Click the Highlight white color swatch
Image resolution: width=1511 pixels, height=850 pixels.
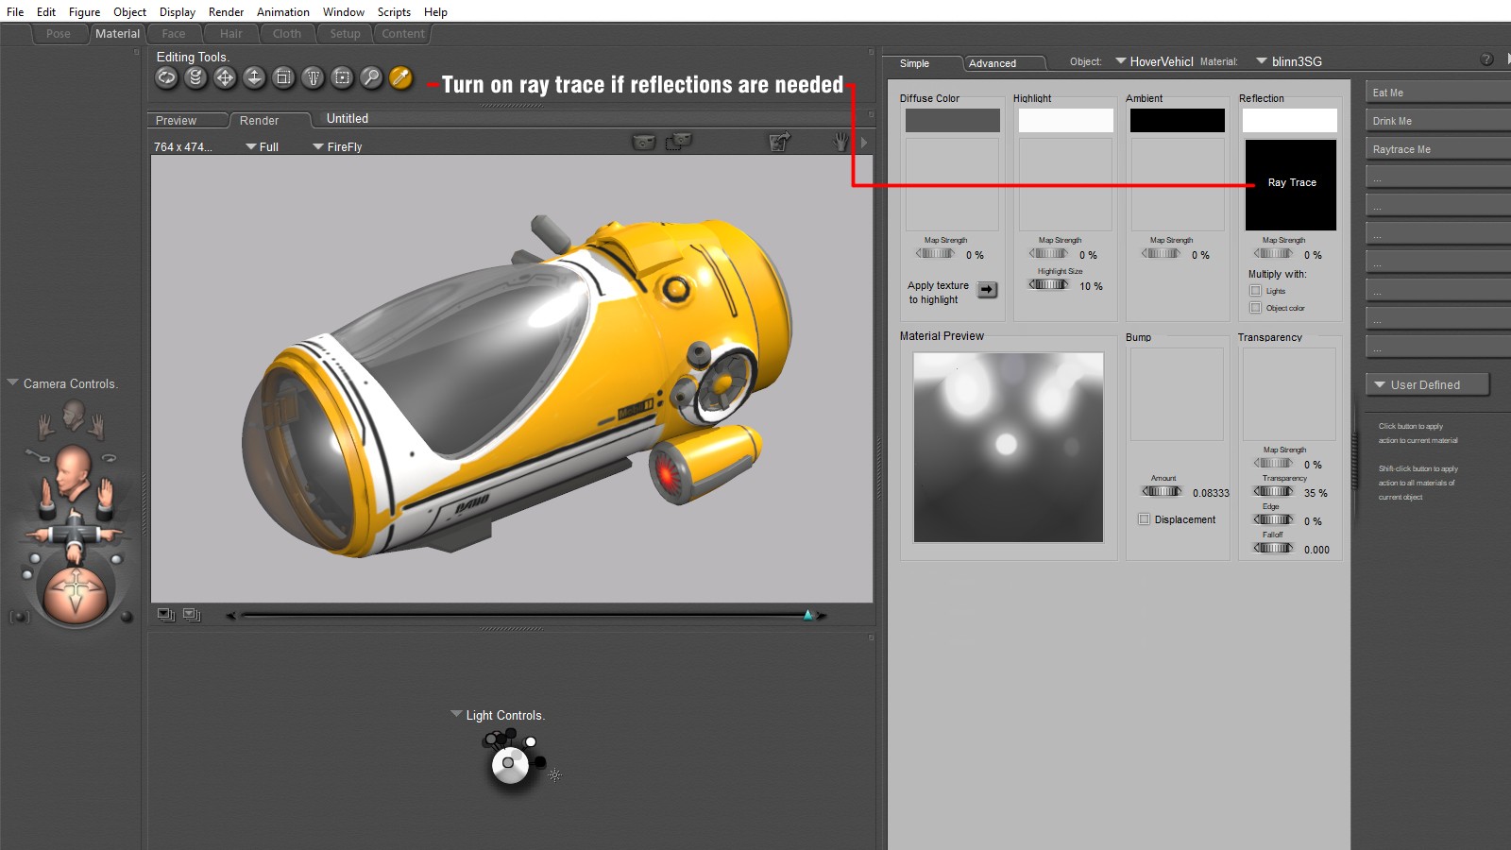tap(1065, 120)
